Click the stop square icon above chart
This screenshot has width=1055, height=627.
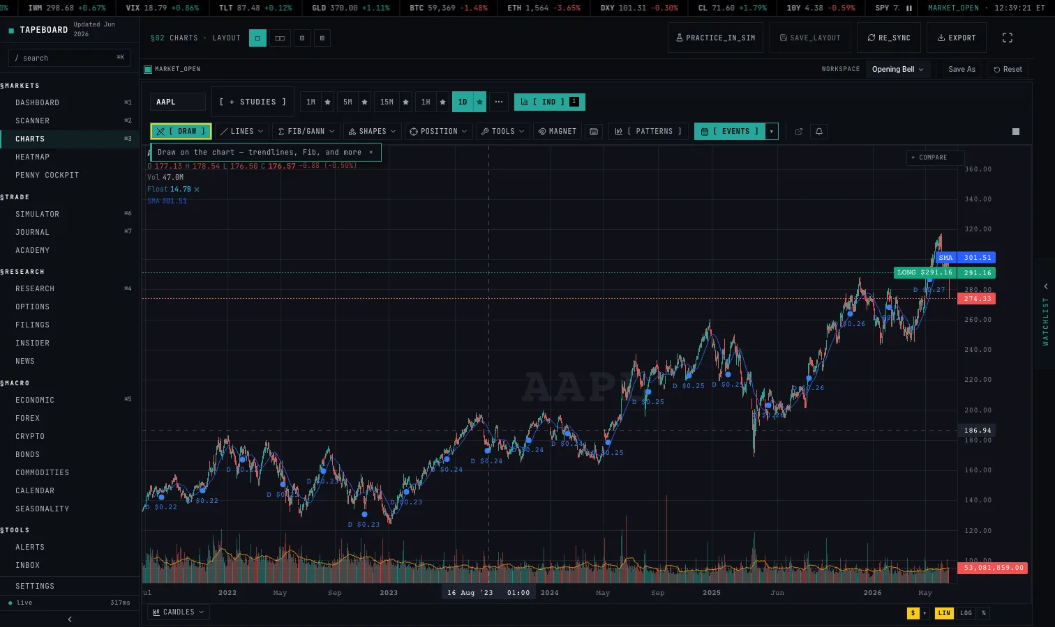[x=1016, y=131]
